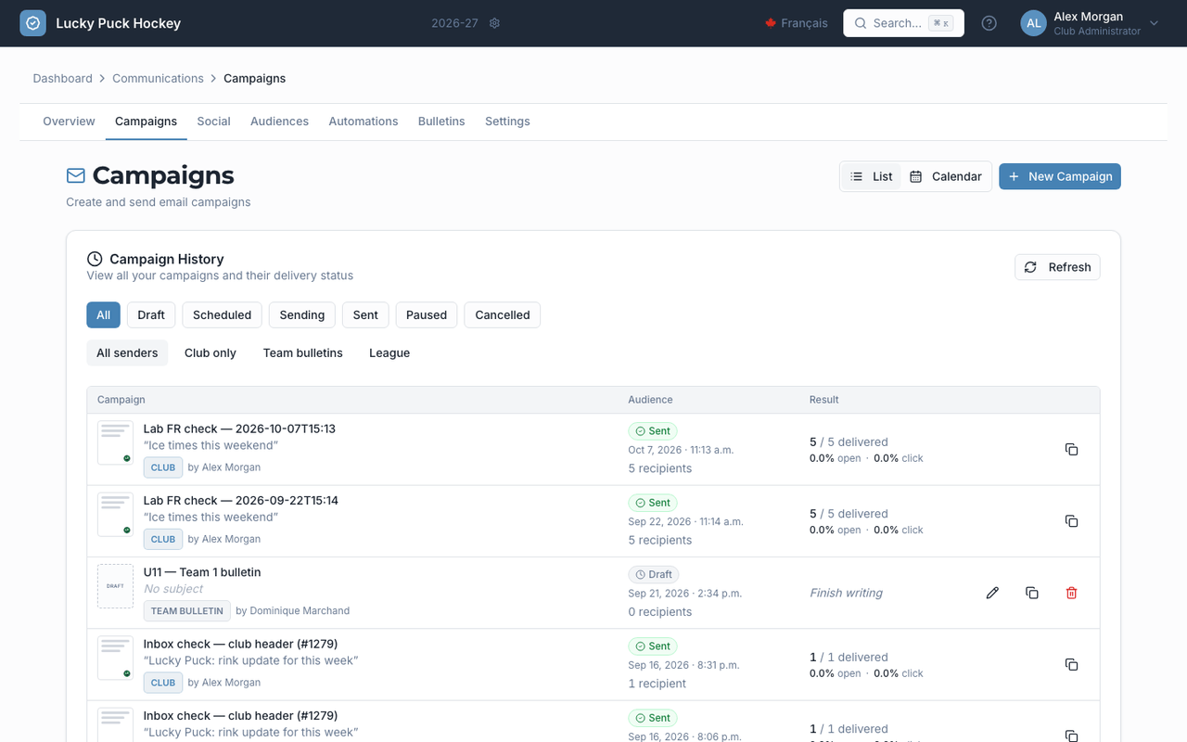Open season settings gear next to 2026-27
This screenshot has width=1187, height=742.
click(x=494, y=23)
